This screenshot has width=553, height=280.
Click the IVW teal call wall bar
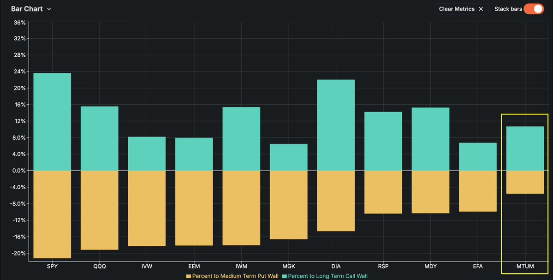coord(147,154)
